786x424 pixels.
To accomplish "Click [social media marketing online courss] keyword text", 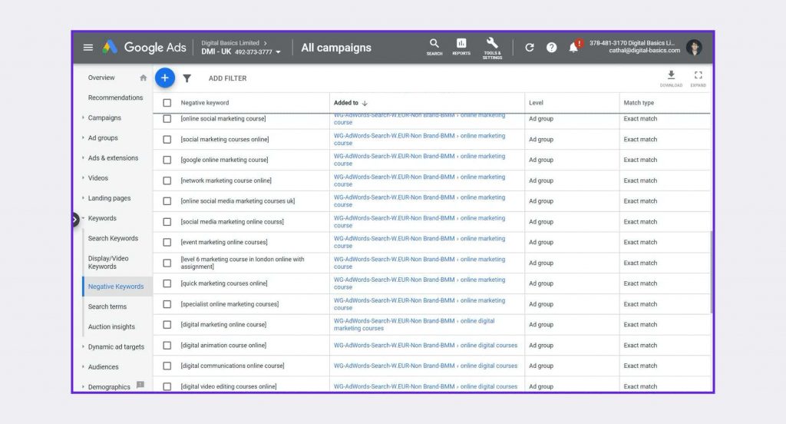I will coord(232,222).
